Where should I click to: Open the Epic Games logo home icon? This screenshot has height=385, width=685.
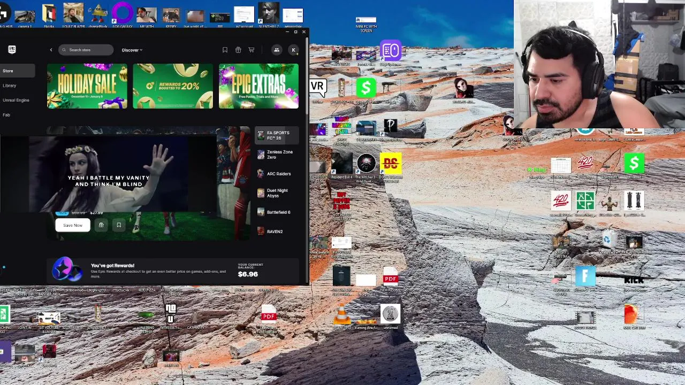tap(12, 50)
